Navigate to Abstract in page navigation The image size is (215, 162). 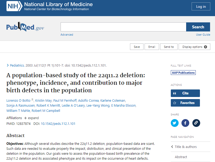(x=181, y=157)
